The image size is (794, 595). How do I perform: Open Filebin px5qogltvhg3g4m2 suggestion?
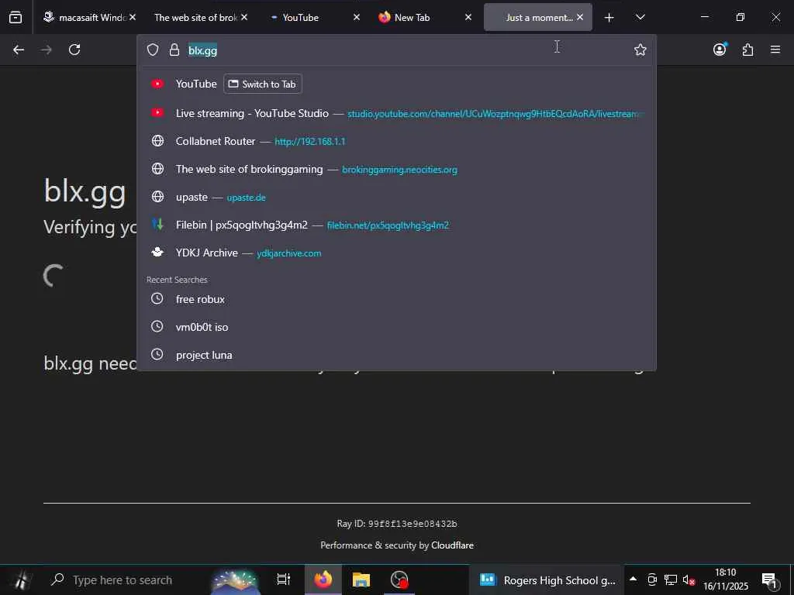(396, 225)
